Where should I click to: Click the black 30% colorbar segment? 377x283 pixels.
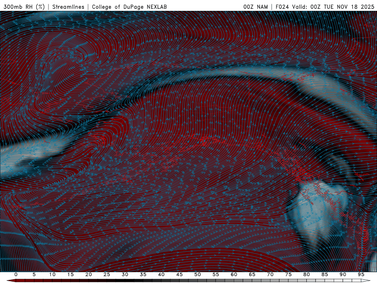point(125,281)
